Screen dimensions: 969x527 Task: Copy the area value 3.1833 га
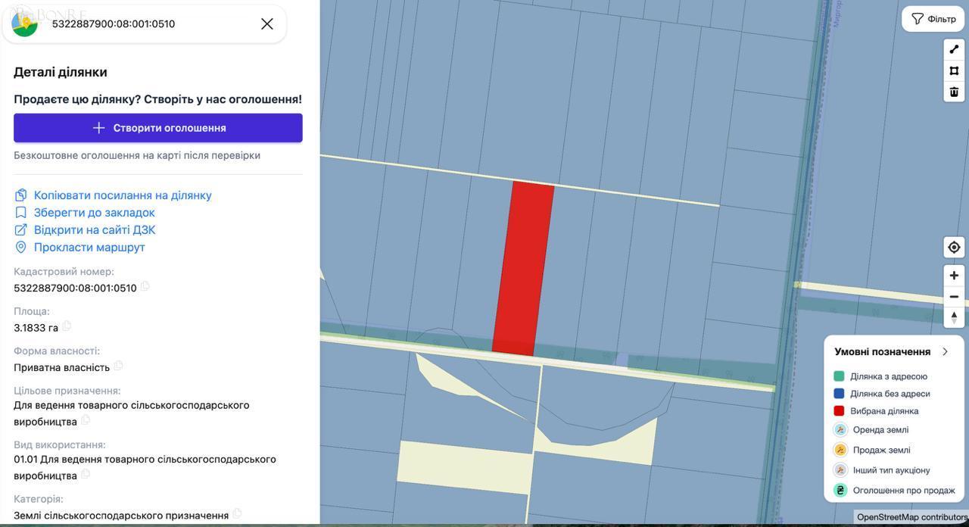67,326
